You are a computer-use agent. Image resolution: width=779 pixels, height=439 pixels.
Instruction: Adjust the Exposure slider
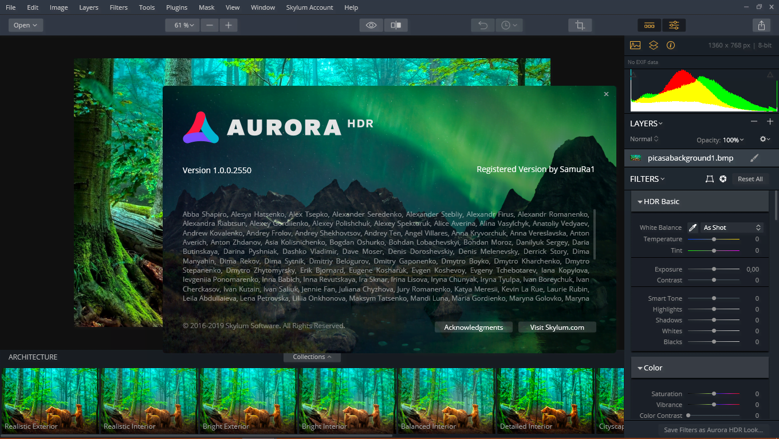[x=714, y=269]
